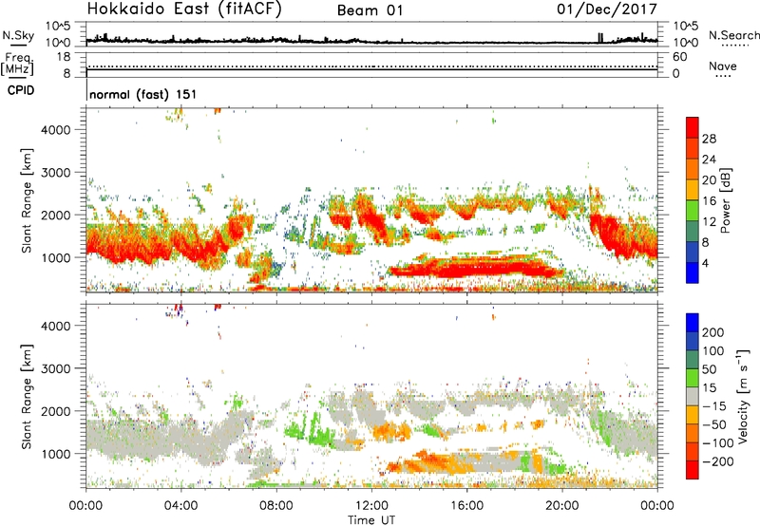Click the '60' tick of the Nave axis
The height and width of the screenshot is (526, 760).
coord(679,57)
